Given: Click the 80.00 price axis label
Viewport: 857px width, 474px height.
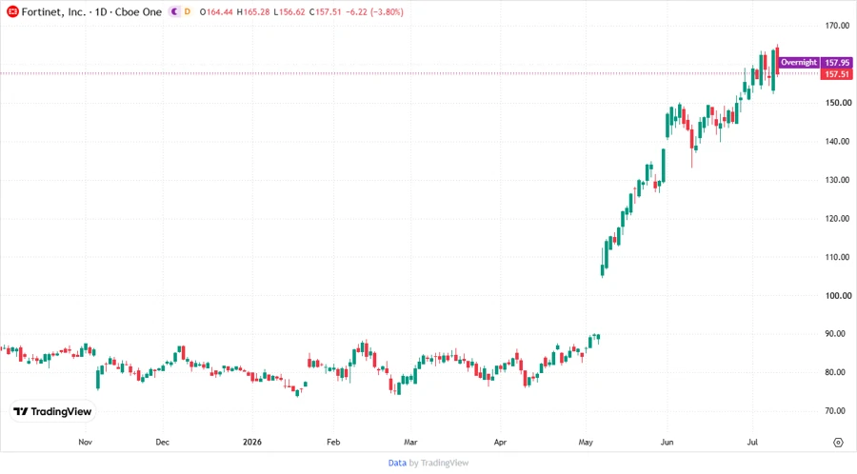Looking at the screenshot, I should pyautogui.click(x=836, y=372).
